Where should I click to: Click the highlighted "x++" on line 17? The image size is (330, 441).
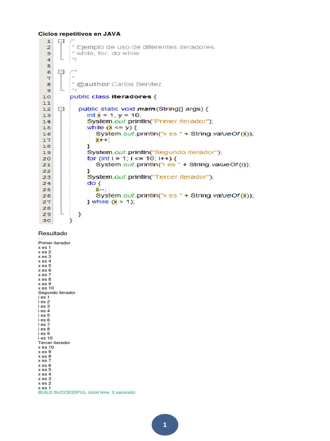click(102, 140)
